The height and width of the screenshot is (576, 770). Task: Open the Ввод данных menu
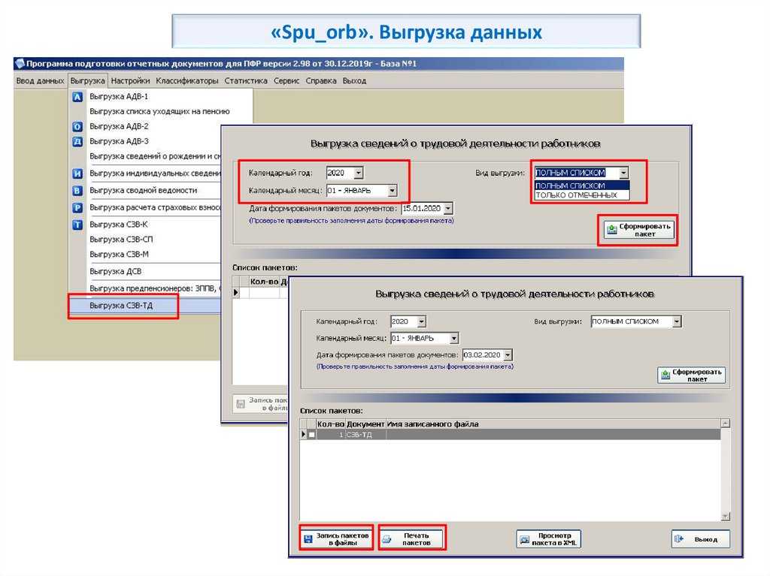coord(40,81)
